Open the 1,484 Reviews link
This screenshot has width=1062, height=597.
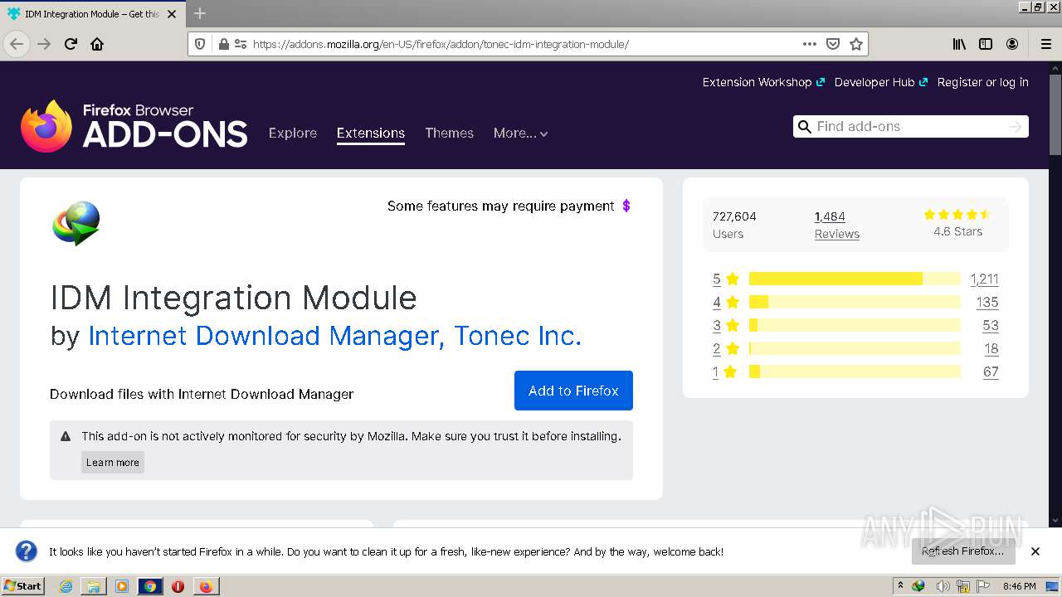point(836,225)
